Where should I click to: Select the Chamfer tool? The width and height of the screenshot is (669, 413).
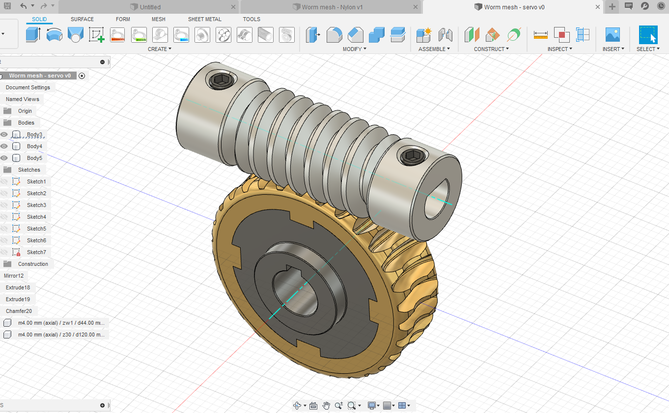(356, 35)
